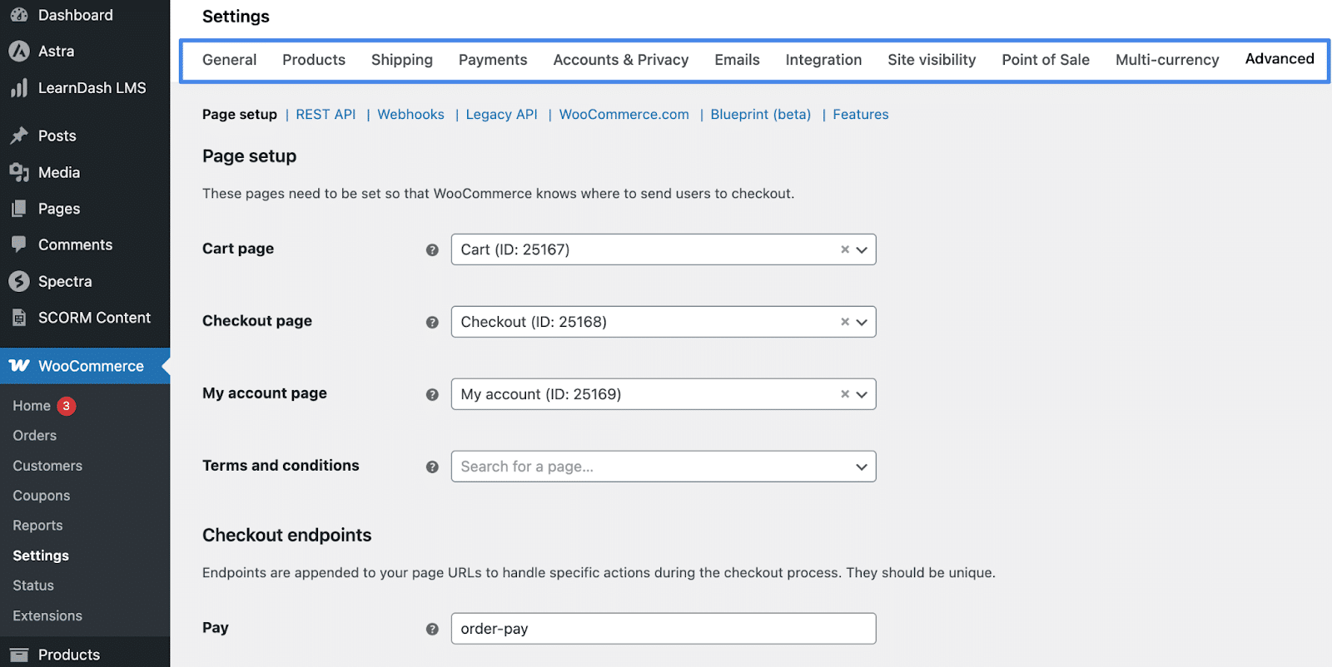
Task: Open the LearnDash LMS menu label
Action: (92, 88)
